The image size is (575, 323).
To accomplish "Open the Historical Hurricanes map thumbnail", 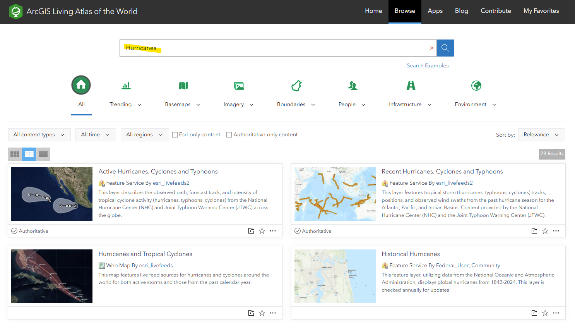I will [335, 276].
